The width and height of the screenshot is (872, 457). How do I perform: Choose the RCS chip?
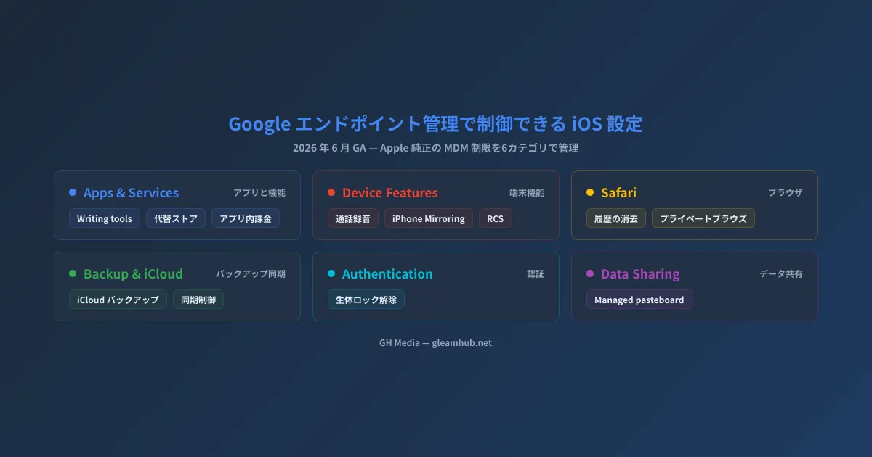point(496,218)
